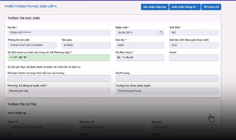The height and width of the screenshot is (140, 236).
Task: Toggle Đã xác thực Số định danh checkbox
Action: click(9, 67)
